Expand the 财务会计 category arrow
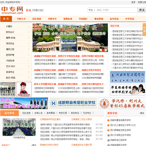146x146 pixels. point(29,32)
